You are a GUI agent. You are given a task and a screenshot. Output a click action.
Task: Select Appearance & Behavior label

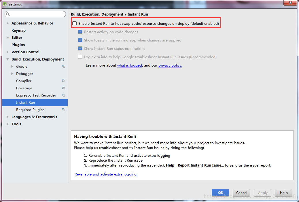33,23
